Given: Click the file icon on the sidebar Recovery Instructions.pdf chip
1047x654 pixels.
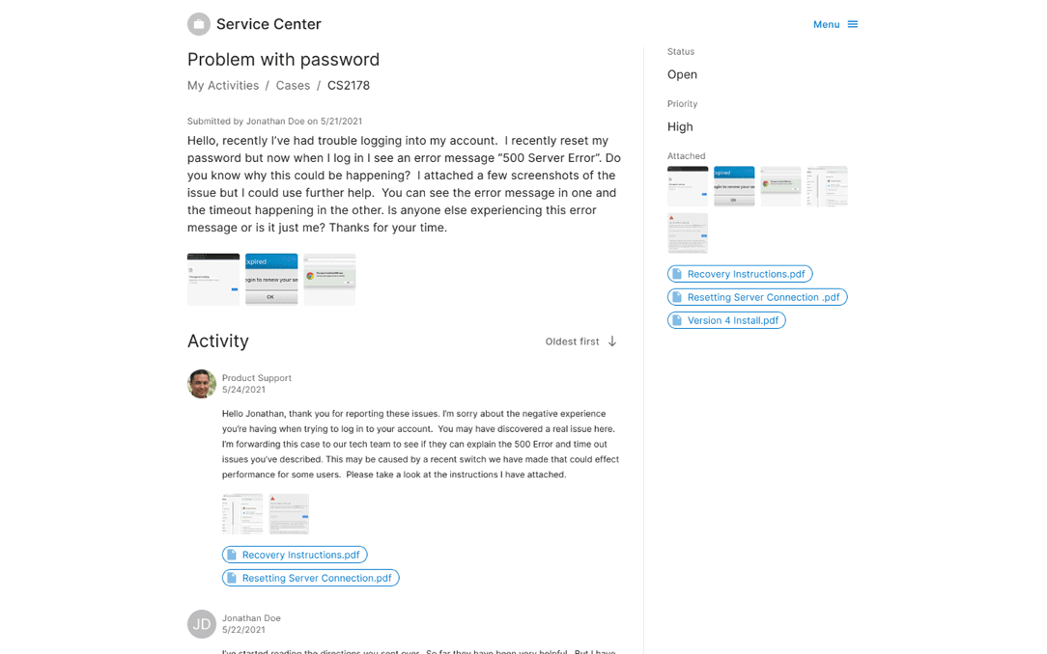Looking at the screenshot, I should click(678, 274).
